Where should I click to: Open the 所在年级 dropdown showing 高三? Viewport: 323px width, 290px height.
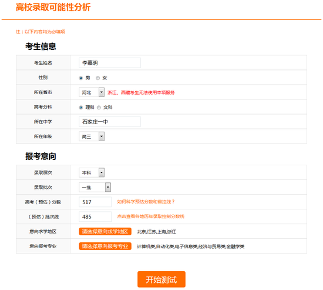[92, 136]
